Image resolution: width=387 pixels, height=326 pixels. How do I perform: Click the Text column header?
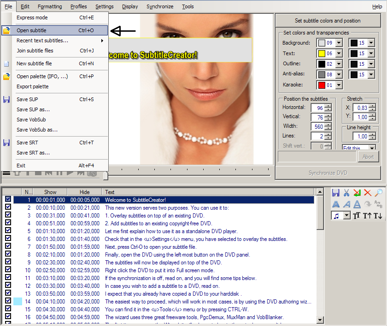tap(208, 192)
